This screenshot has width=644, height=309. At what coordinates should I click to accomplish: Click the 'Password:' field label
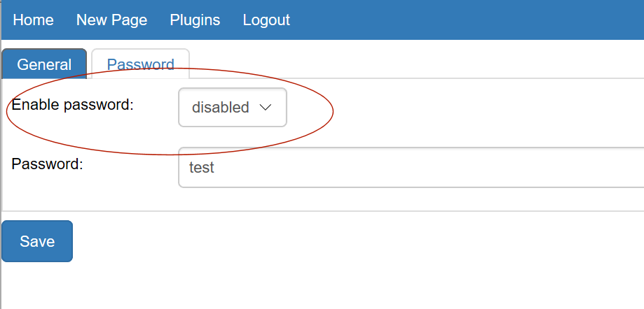coord(47,164)
